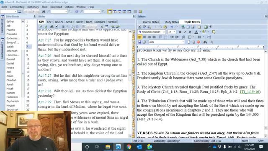This screenshot has height=151, width=268.
Task: Click the decrease indent icon
Action: (172, 37)
